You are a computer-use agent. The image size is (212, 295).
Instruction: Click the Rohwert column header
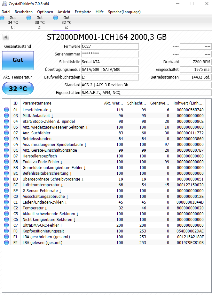point(188,103)
